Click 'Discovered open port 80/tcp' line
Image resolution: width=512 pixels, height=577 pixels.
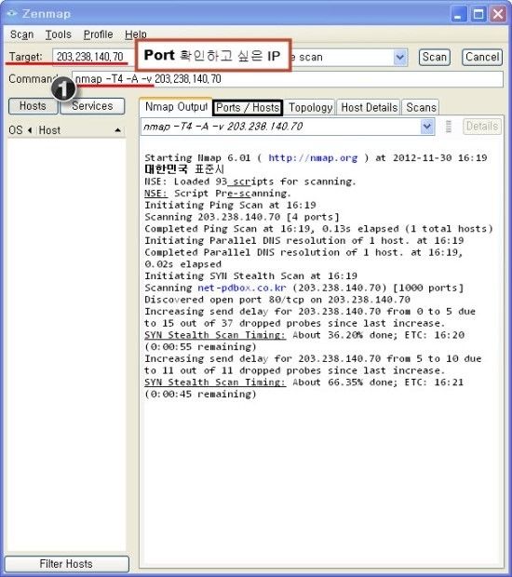tap(277, 300)
